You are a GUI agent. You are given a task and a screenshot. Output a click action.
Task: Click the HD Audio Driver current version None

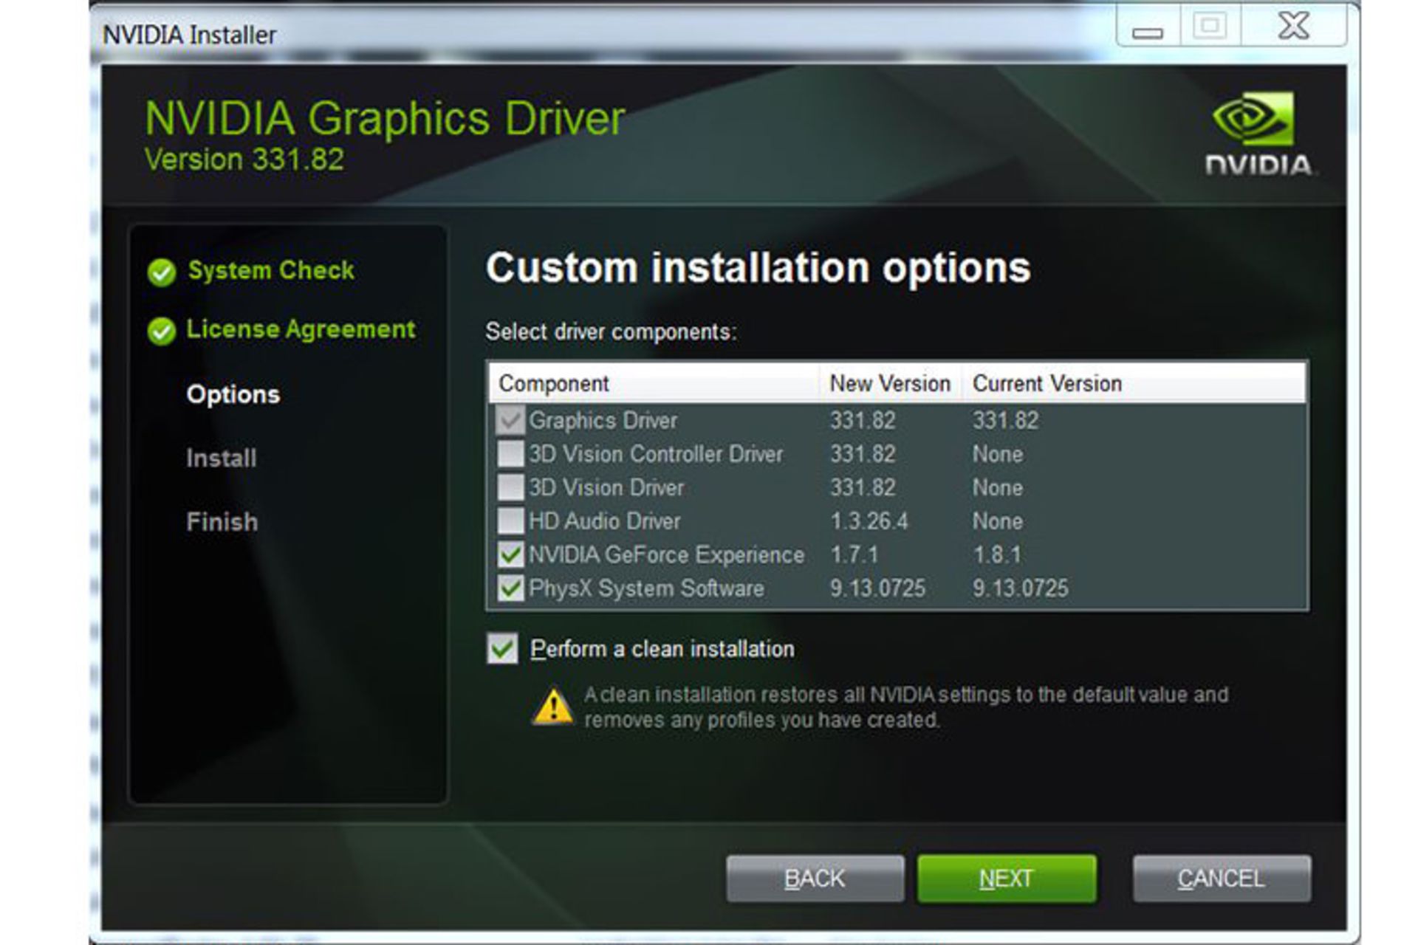pos(998,521)
